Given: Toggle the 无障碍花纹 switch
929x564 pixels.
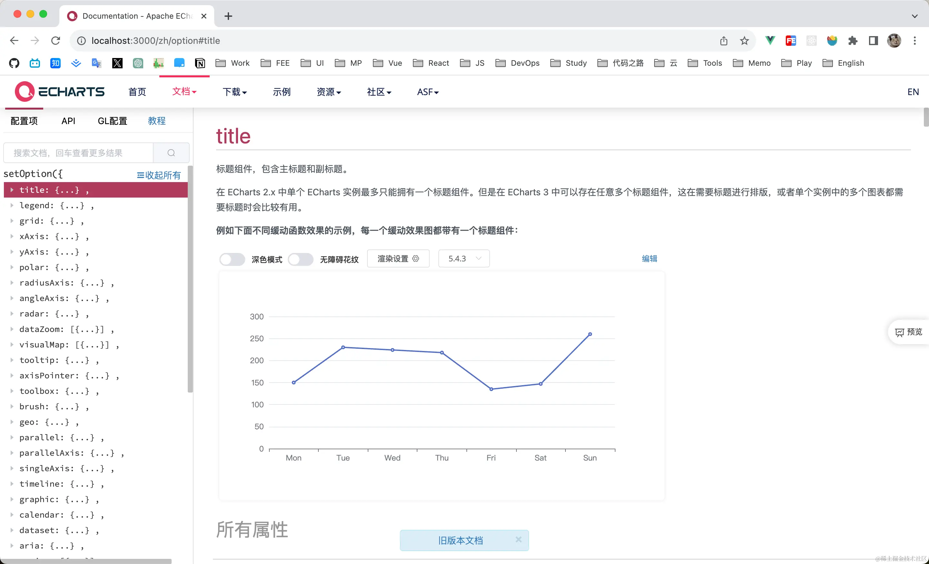Looking at the screenshot, I should pyautogui.click(x=301, y=259).
